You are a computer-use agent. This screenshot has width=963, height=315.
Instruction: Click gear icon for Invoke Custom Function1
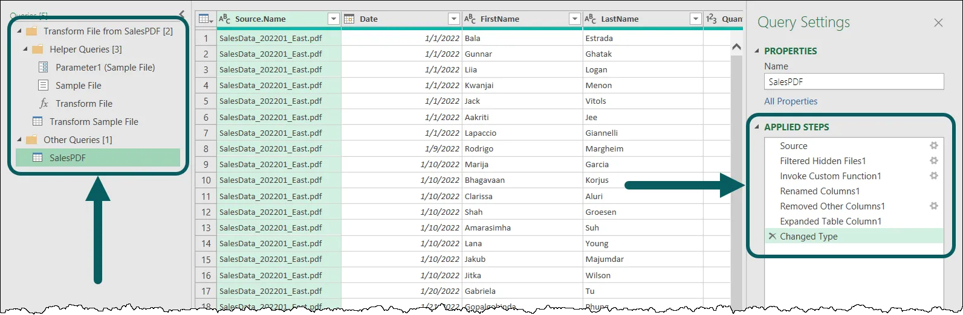click(x=933, y=176)
